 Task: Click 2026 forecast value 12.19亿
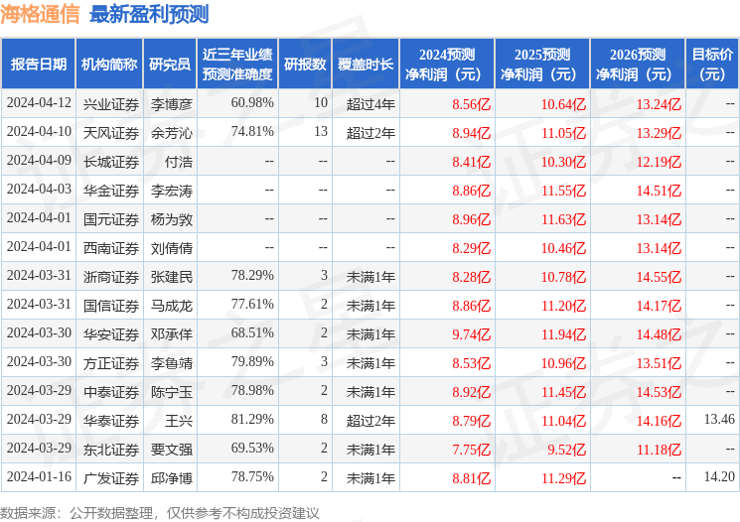coord(659,162)
